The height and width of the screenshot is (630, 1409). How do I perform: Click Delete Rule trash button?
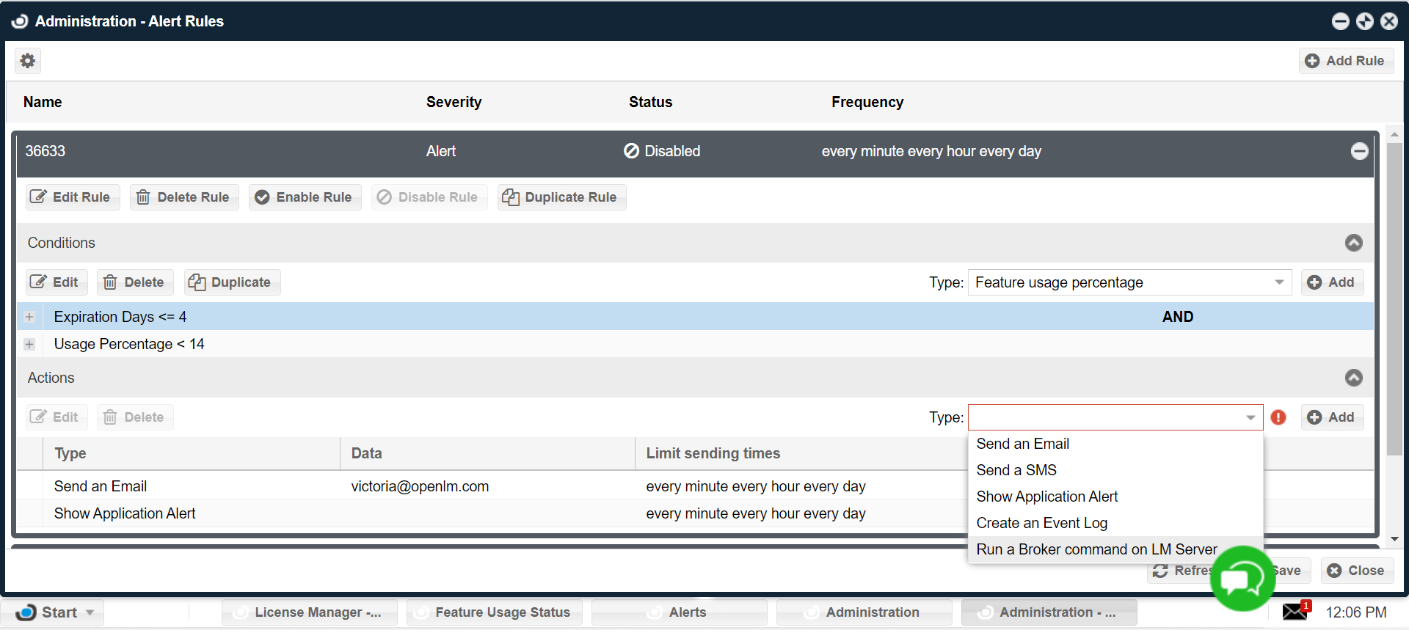pyautogui.click(x=184, y=197)
